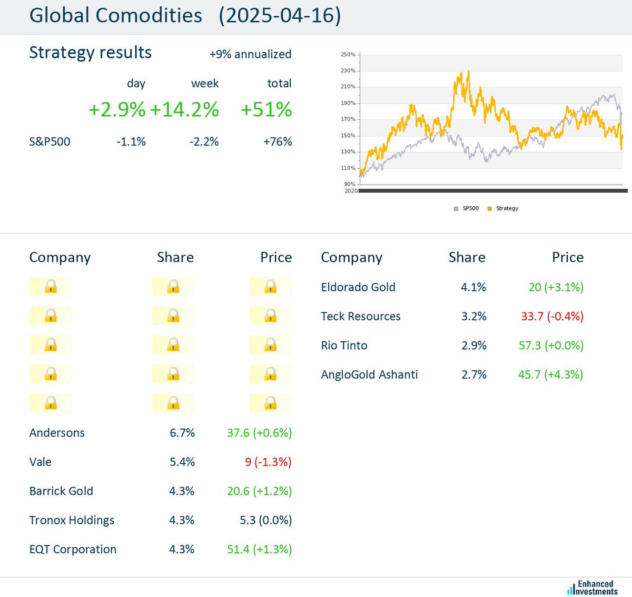Click Andersons price 37.6 (+0.6%)
This screenshot has width=632, height=597.
(259, 433)
